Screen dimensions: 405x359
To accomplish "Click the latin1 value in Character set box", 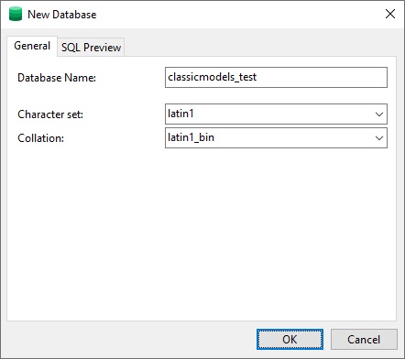I will pos(181,114).
